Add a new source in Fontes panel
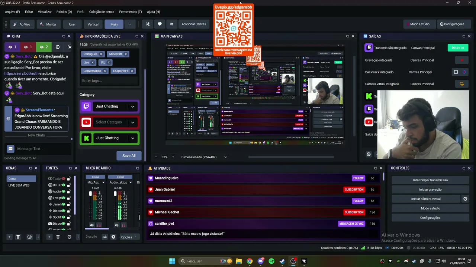The image size is (476, 267). pos(49,237)
